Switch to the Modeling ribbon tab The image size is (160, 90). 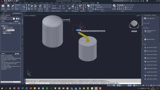[26, 3]
